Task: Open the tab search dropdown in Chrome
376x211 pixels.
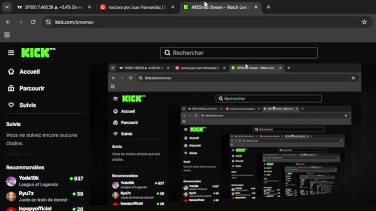Action: 7,7
